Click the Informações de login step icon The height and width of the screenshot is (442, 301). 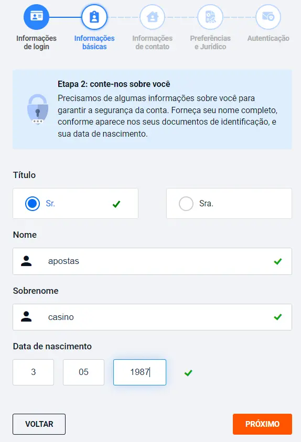pos(36,17)
